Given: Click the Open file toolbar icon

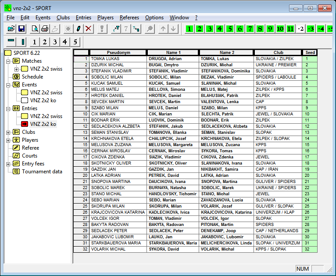Looking at the screenshot, I should (11, 29).
